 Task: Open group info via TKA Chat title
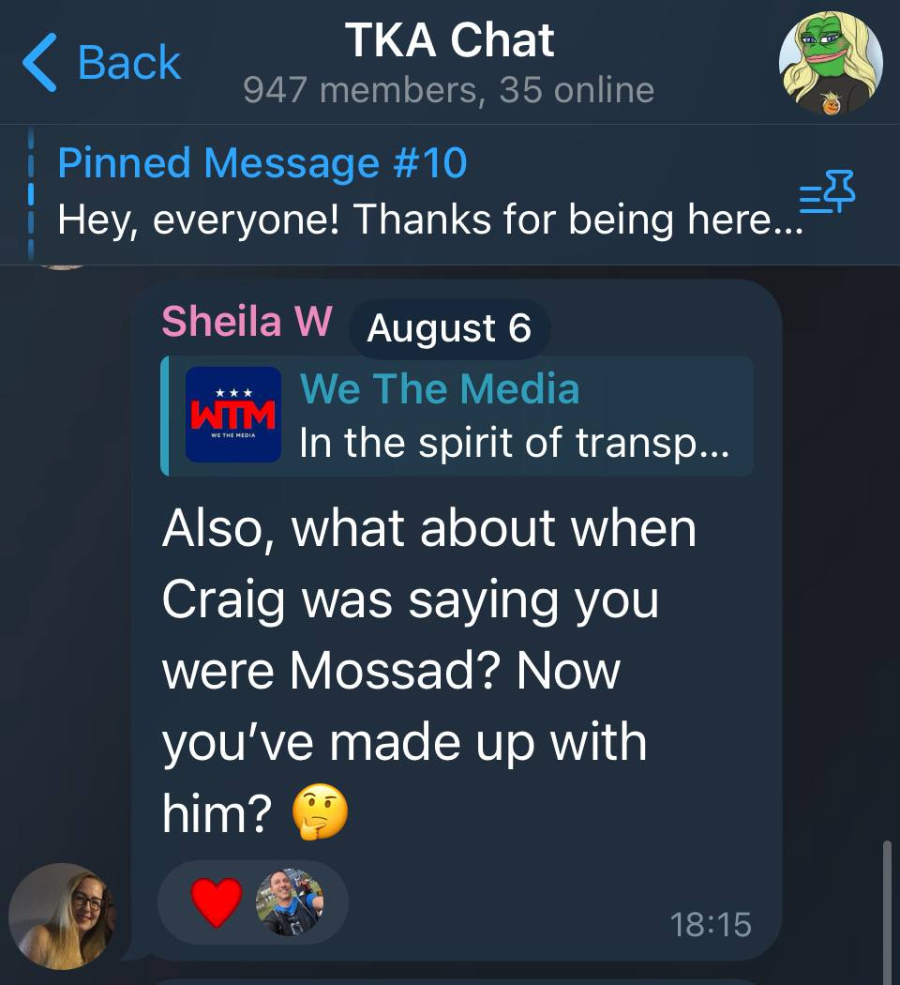449,40
